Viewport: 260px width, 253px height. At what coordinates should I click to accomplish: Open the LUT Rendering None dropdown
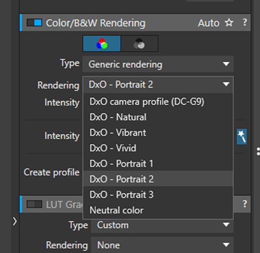pyautogui.click(x=162, y=245)
